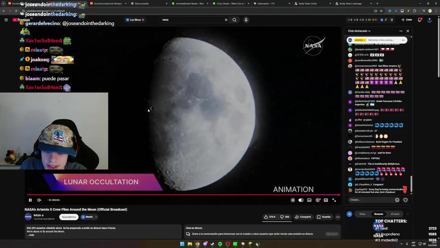Enter fullscreen mode on the player
This screenshot has height=248, width=440.
pyautogui.click(x=334, y=200)
